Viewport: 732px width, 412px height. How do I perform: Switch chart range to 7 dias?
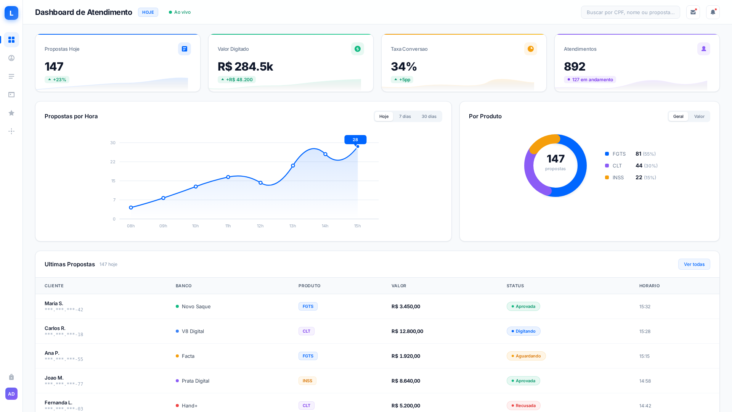[x=405, y=116]
